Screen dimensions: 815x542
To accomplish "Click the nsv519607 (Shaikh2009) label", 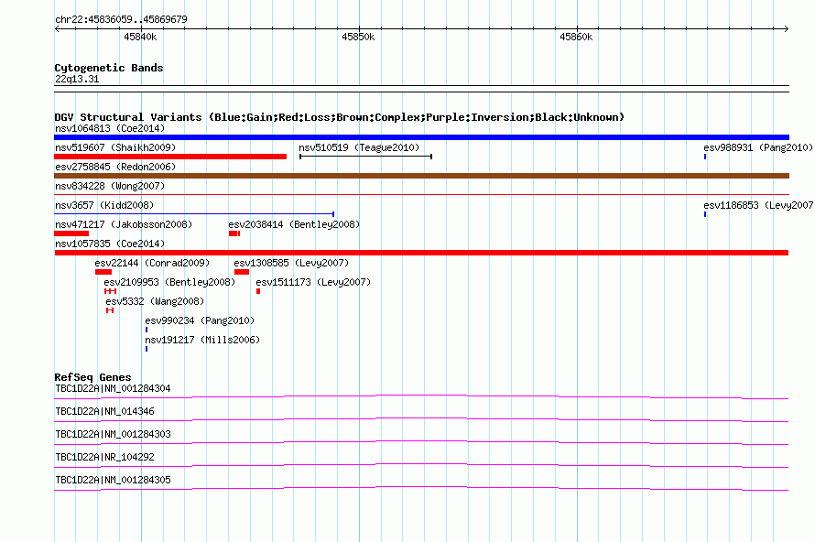I will (x=115, y=147).
